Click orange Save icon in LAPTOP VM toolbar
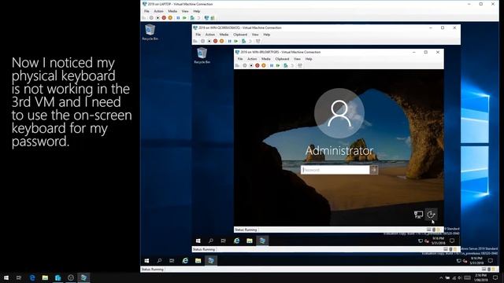The height and width of the screenshot is (283, 504). (x=170, y=17)
